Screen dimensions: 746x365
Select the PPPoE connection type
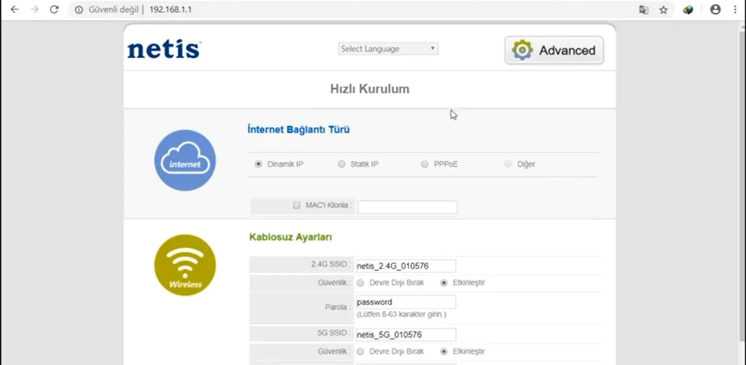(425, 163)
